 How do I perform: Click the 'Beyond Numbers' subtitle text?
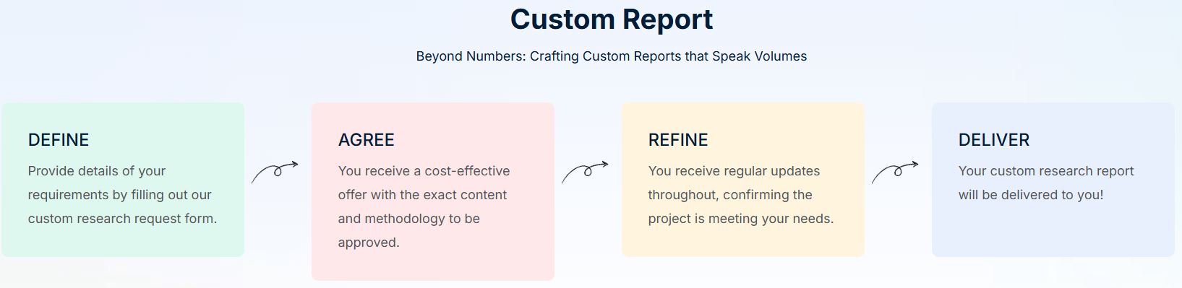(x=612, y=56)
